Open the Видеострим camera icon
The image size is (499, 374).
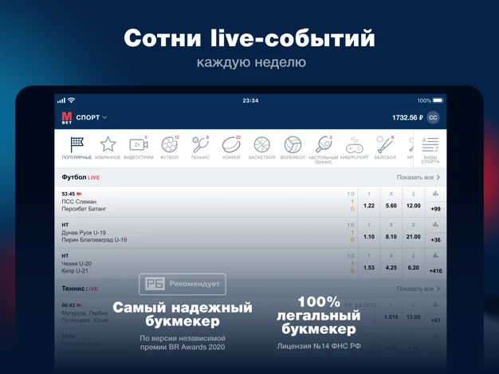point(139,144)
